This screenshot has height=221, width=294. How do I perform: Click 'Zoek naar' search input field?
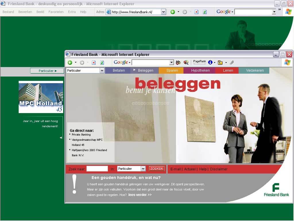[x=97, y=169]
